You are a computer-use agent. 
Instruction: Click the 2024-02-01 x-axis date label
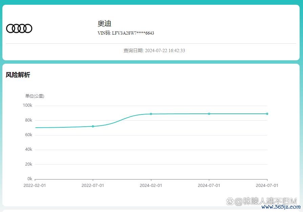[x=151, y=186]
